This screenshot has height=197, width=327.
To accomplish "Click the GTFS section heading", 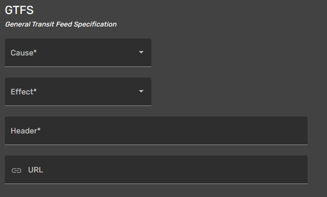I will [19, 10].
